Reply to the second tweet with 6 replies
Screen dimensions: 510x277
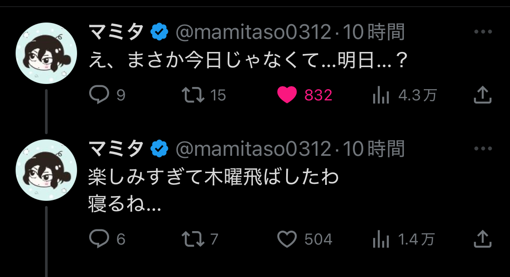point(99,239)
